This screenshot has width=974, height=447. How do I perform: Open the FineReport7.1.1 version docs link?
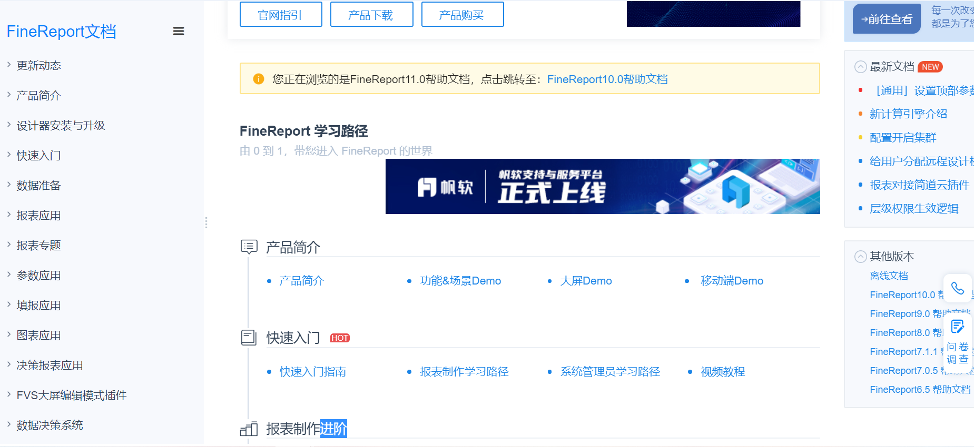(x=907, y=352)
